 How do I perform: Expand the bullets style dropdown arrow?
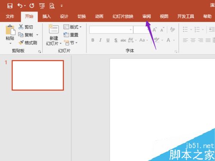pos(191,30)
